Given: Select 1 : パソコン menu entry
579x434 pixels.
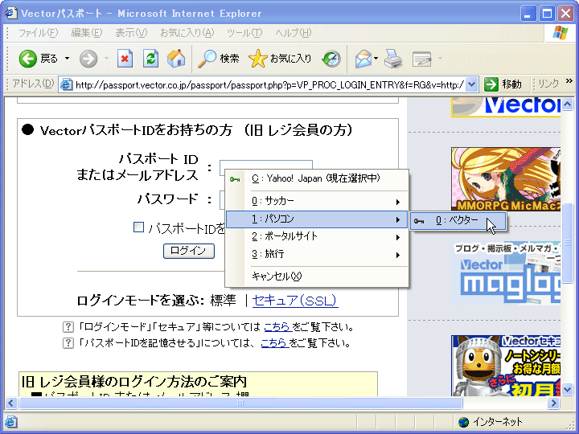Looking at the screenshot, I should pos(317,219).
